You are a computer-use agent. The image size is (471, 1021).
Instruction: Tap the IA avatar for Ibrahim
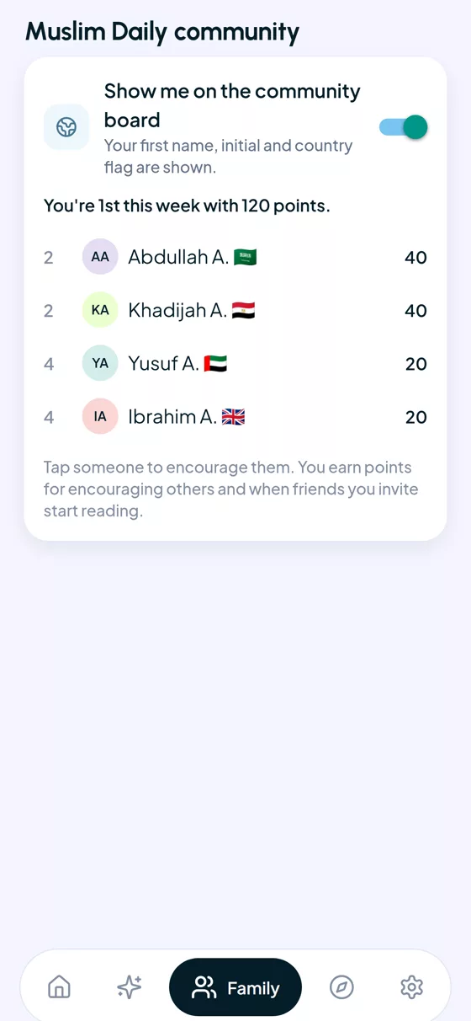tap(100, 416)
